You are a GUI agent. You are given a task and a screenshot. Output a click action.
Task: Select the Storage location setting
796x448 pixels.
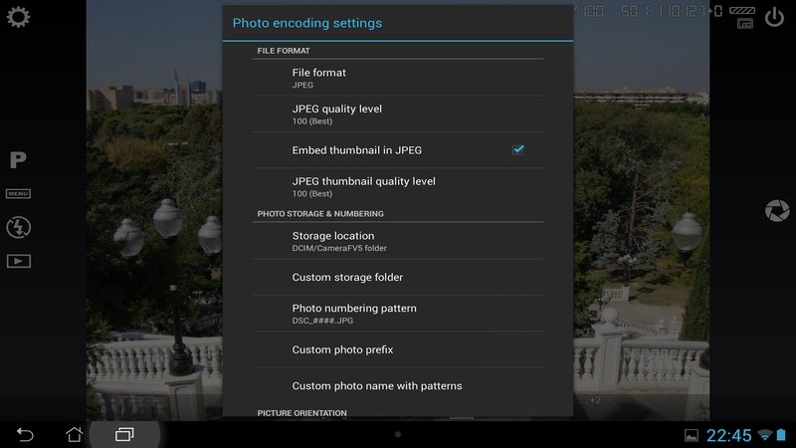(x=397, y=241)
